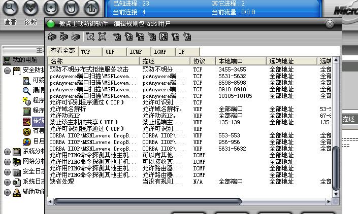Select the 程序 item with clock icon
Image resolution: width=358 pixels, height=214 pixels.
[x=34, y=100]
